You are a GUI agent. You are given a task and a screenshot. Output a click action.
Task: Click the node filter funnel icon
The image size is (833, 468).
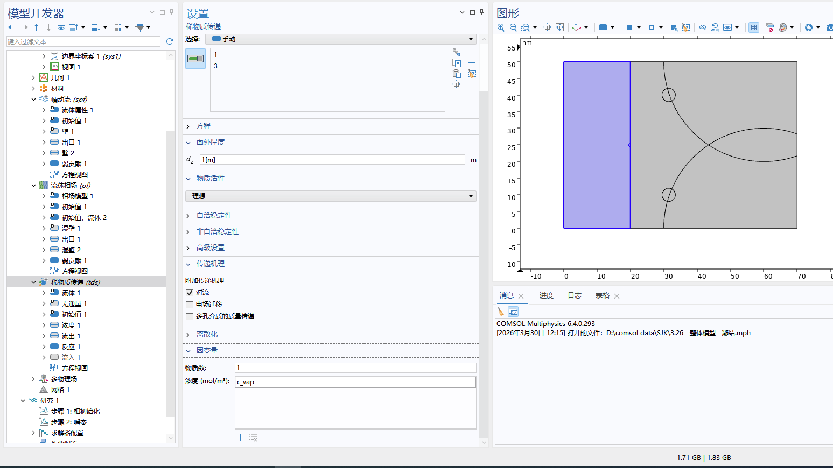click(140, 27)
